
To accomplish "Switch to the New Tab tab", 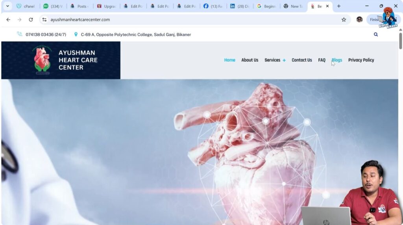I will 293,6.
